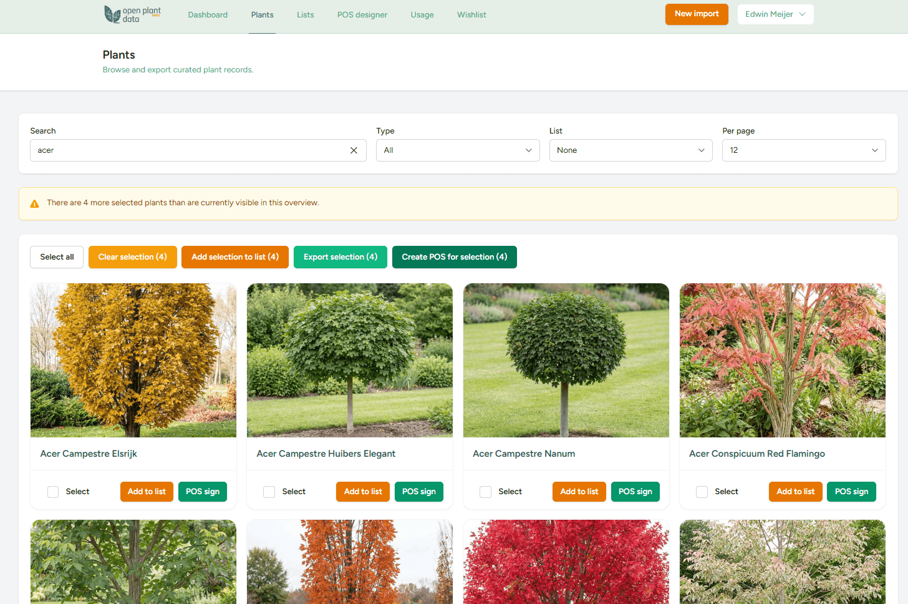This screenshot has width=908, height=604.
Task: Click the Acer Campestre Elsrijk title
Action: pos(89,454)
